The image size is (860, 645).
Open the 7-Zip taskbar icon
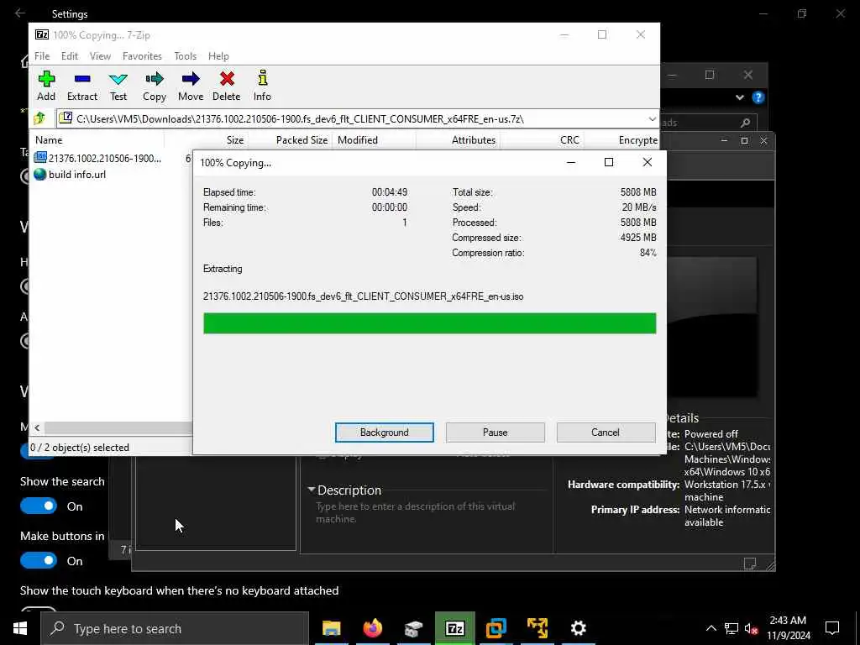454,628
